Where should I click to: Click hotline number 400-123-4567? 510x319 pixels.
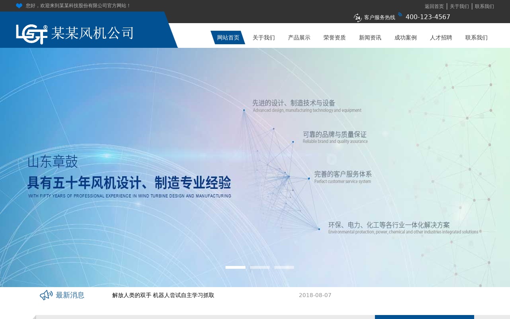(x=428, y=17)
